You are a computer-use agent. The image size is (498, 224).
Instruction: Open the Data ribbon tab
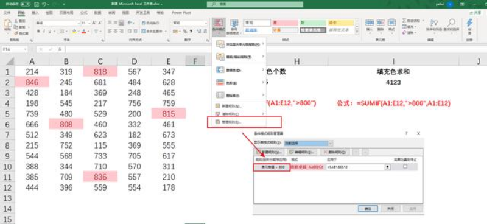pos(98,13)
